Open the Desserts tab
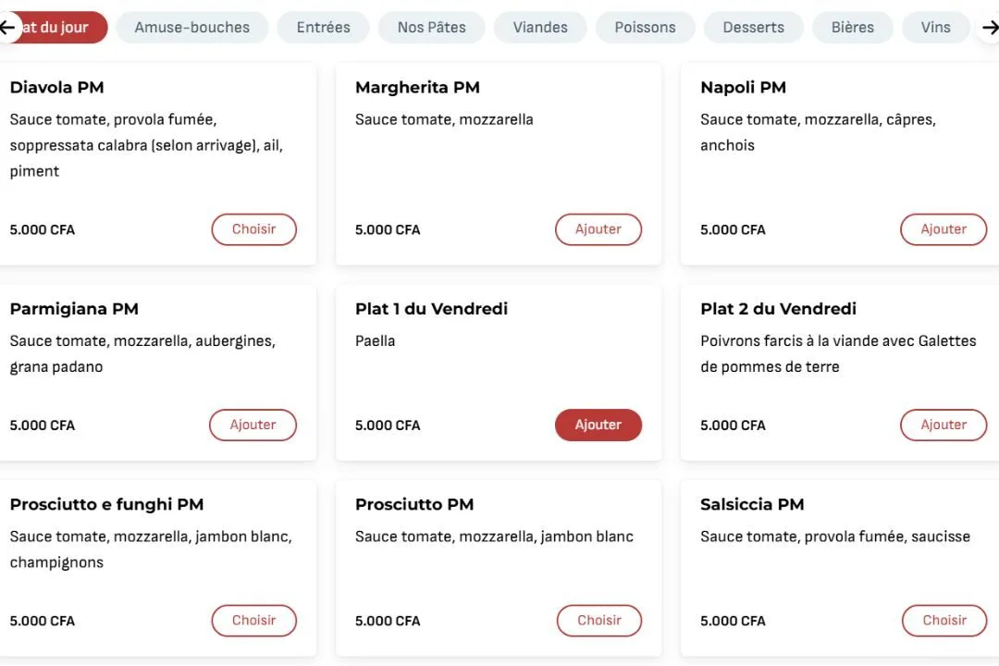The width and height of the screenshot is (999, 666). click(753, 28)
